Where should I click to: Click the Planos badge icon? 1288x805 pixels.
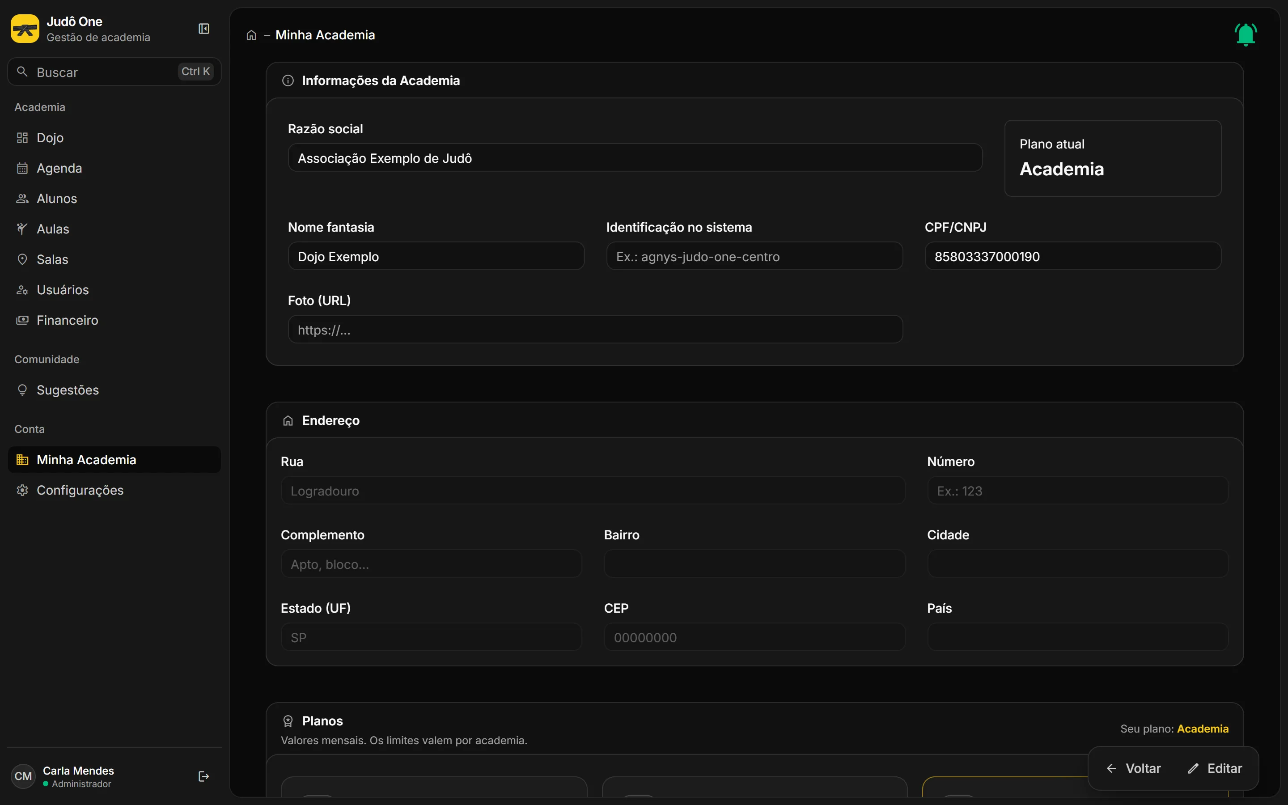(288, 721)
